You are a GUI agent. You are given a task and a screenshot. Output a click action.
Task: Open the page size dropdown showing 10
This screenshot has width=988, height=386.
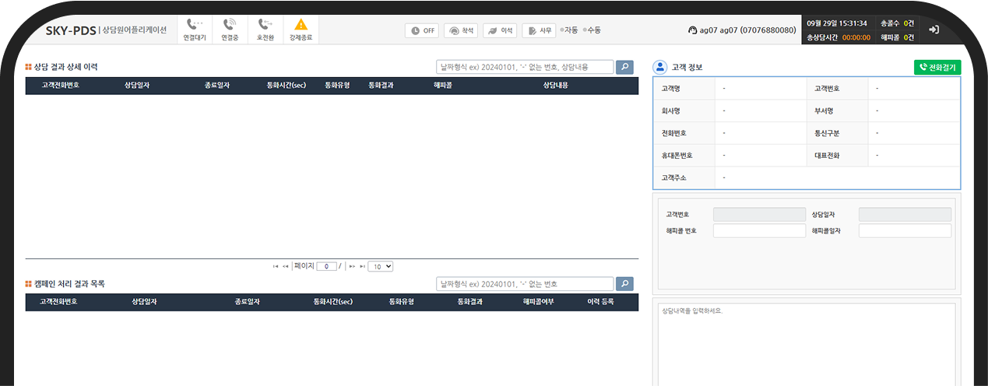coord(381,266)
